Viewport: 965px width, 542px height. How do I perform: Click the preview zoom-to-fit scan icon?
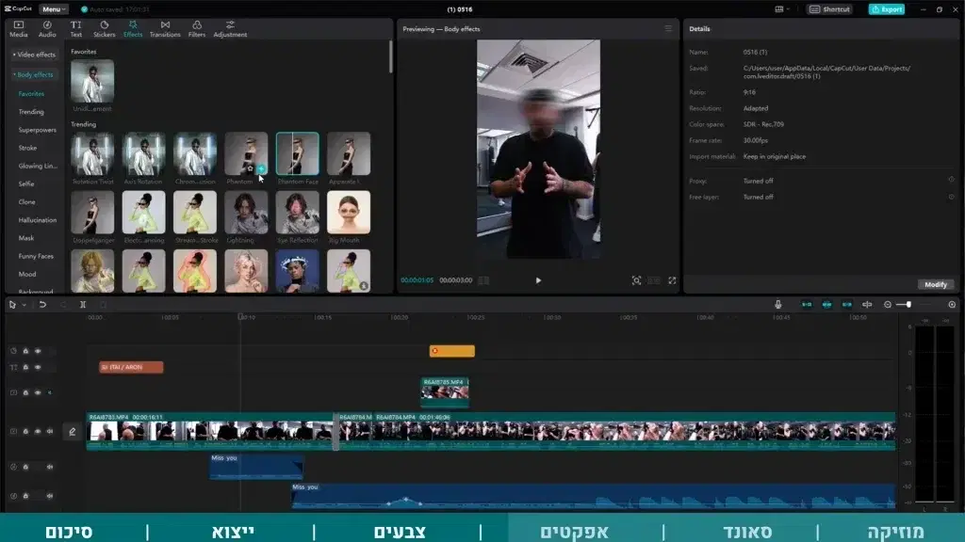pos(636,280)
